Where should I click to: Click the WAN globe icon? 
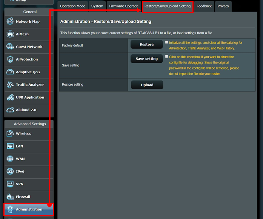(10, 159)
